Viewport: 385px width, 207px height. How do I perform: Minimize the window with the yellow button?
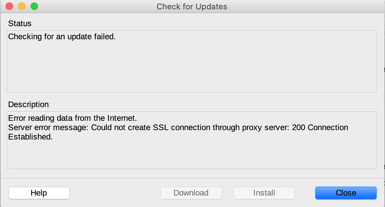[22, 6]
